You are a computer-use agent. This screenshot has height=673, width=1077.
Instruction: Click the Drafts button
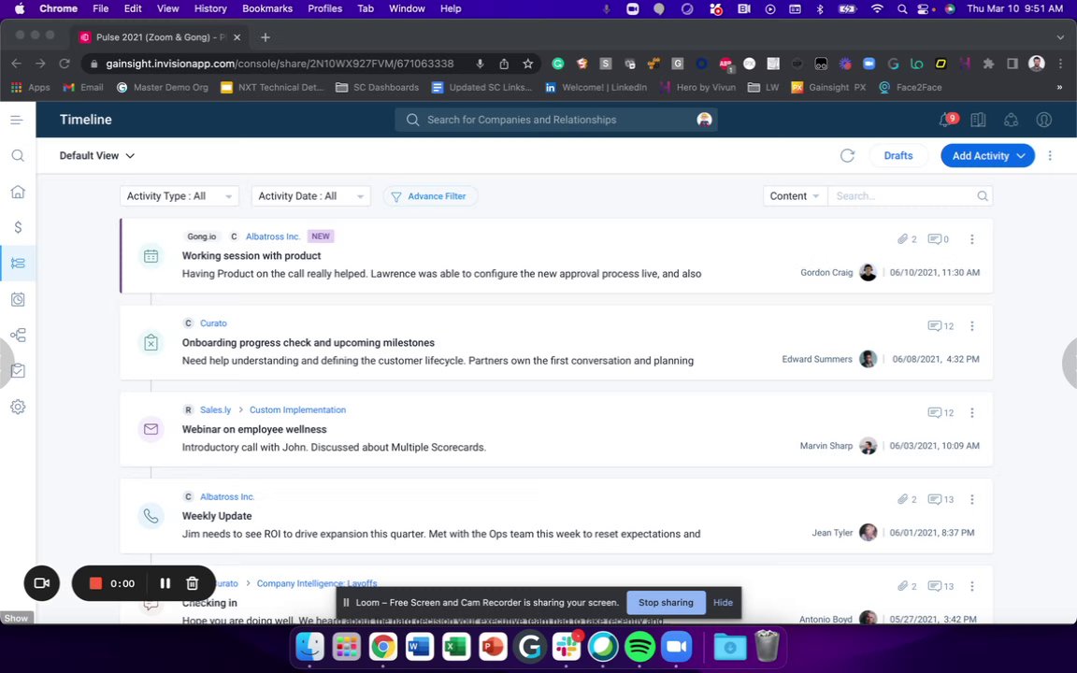[898, 156]
